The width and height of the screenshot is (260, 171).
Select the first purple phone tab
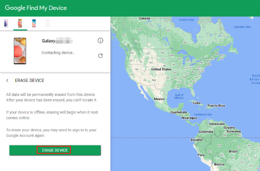6,23
